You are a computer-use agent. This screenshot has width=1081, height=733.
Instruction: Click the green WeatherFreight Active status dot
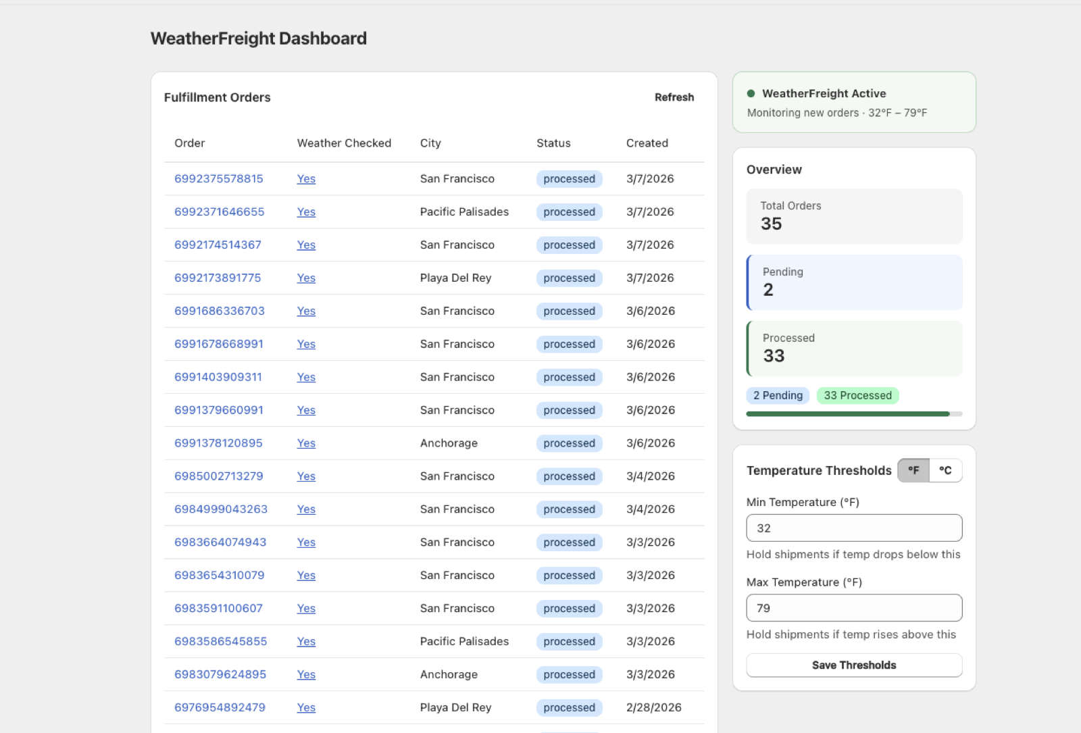click(752, 93)
